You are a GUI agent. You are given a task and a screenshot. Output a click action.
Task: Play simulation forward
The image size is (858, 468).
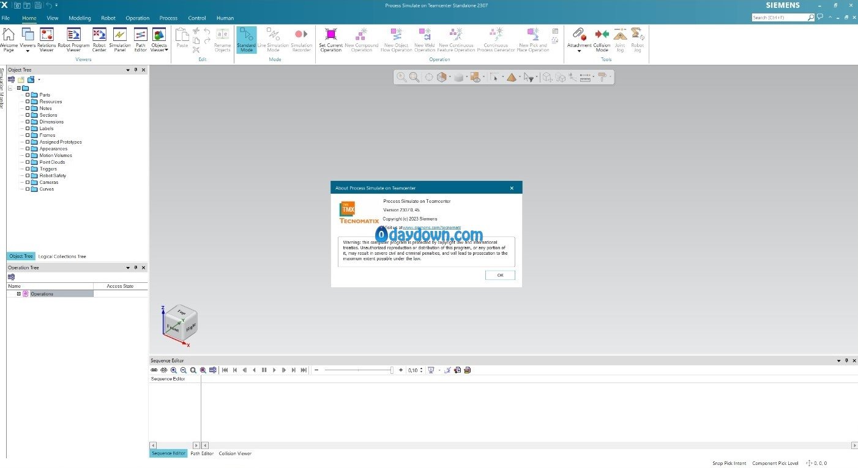[x=274, y=370]
